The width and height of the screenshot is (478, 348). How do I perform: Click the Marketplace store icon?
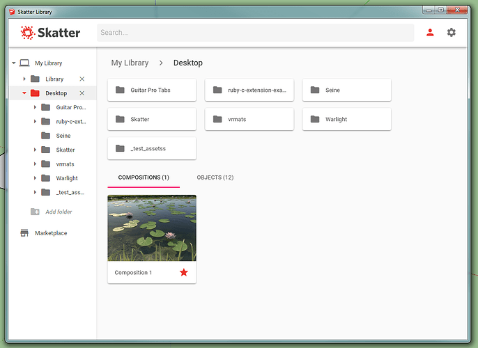[x=24, y=233]
